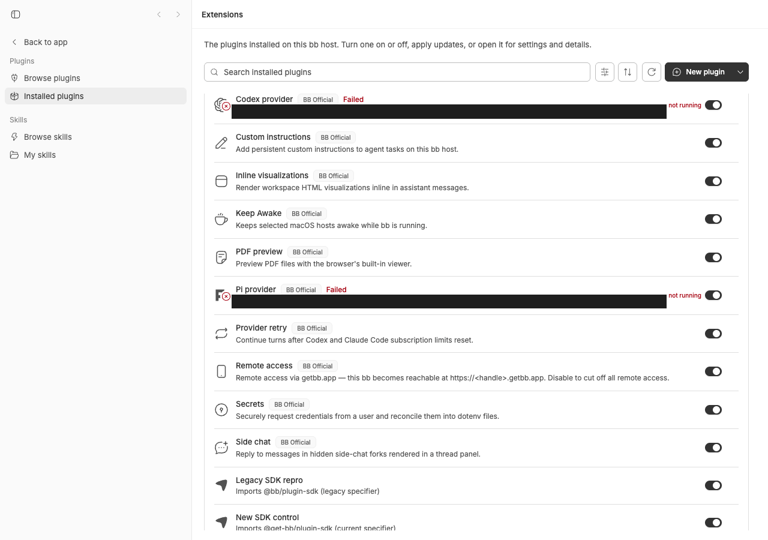
Task: Click the Secrets keyhole icon
Action: (221, 410)
